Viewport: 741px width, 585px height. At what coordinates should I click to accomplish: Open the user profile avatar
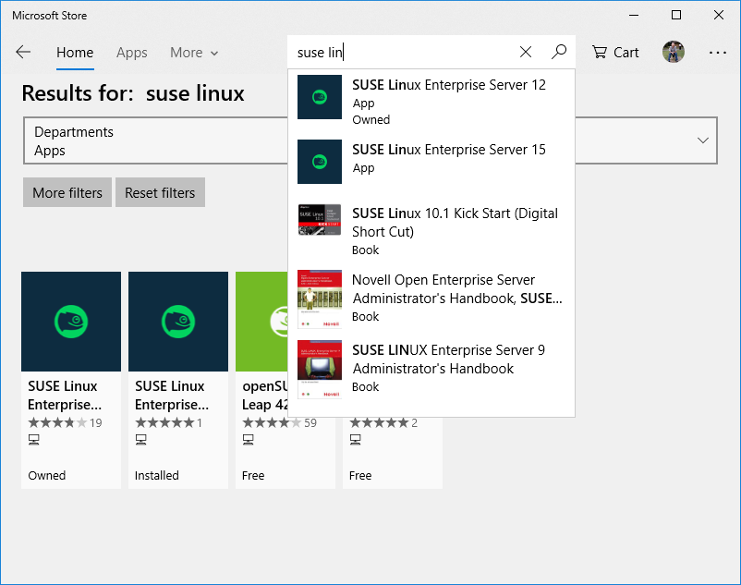pyautogui.click(x=674, y=52)
